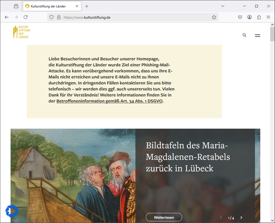Go forward one page
The image size is (275, 223).
16,17
